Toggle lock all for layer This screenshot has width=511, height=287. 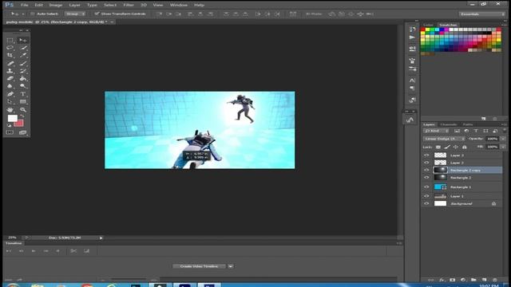[x=465, y=147]
